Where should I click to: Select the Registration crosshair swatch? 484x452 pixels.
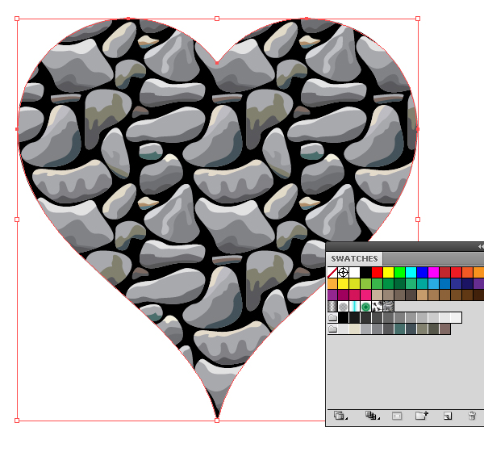click(x=344, y=273)
